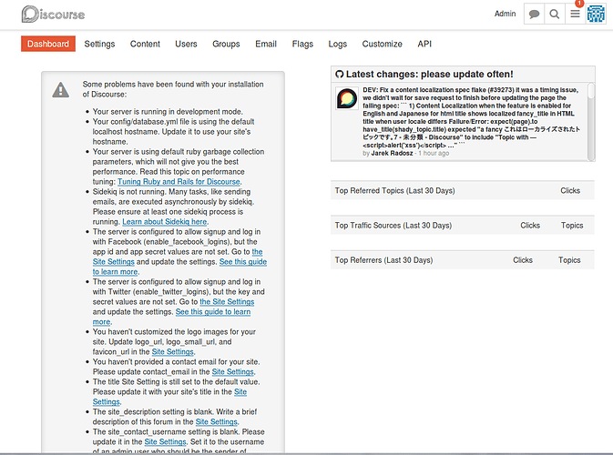The height and width of the screenshot is (455, 613).
Task: Click Clicks column in Top Referrers
Action: pyautogui.click(x=523, y=260)
